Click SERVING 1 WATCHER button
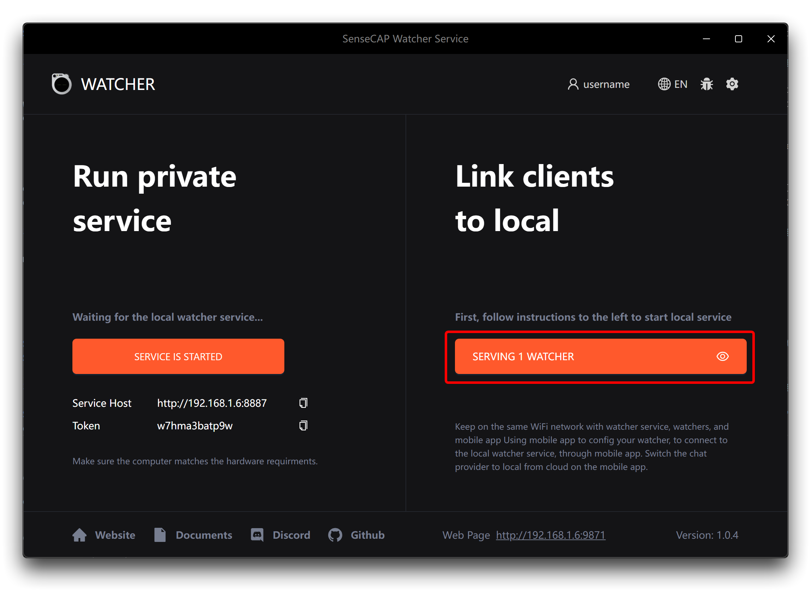811x592 pixels. (x=600, y=357)
